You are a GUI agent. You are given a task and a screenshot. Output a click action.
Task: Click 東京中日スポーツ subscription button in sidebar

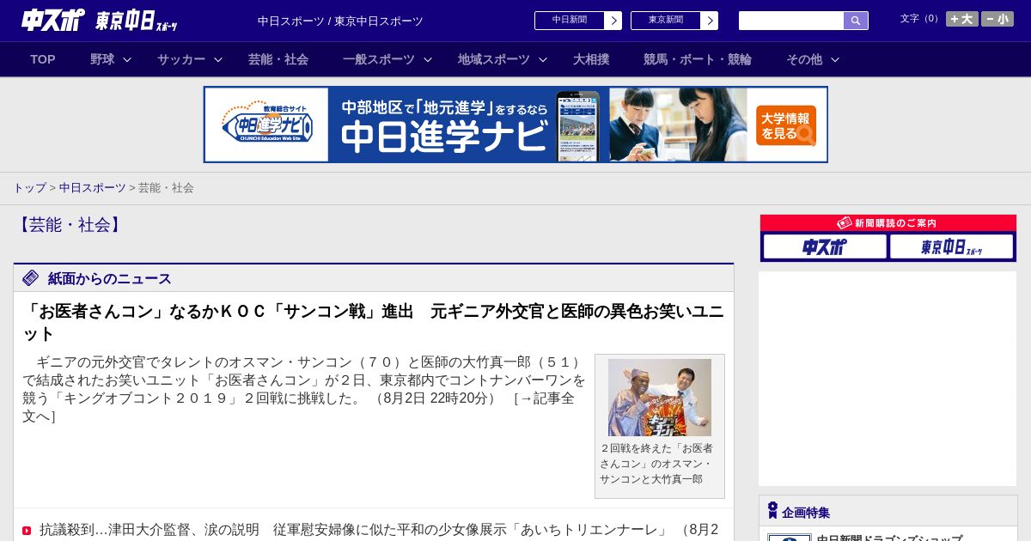click(951, 246)
